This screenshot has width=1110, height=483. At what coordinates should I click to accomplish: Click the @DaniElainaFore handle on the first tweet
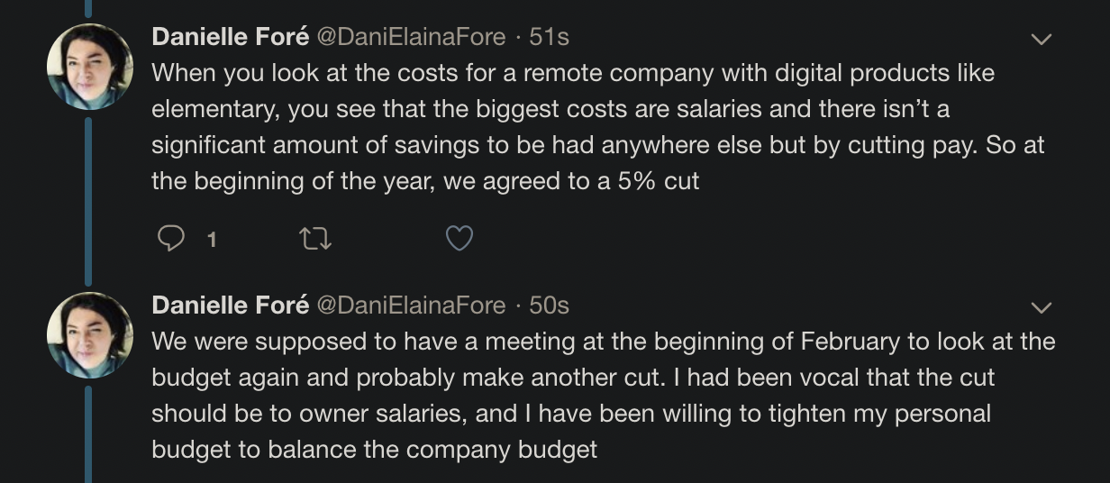411,36
